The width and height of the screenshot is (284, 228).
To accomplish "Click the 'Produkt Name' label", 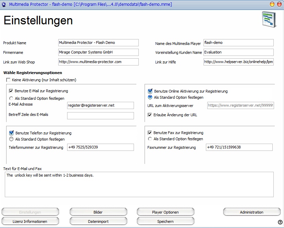I will point(15,43).
